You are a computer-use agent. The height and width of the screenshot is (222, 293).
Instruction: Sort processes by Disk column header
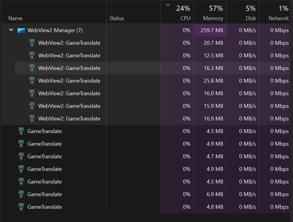[243, 12]
